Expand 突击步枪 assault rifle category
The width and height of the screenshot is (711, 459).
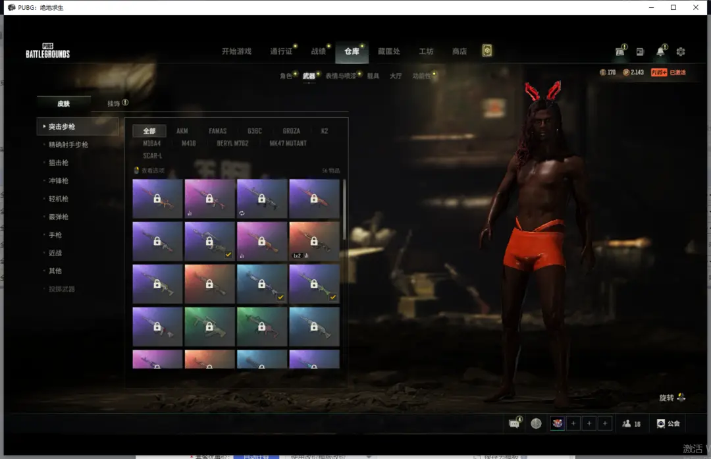(78, 126)
